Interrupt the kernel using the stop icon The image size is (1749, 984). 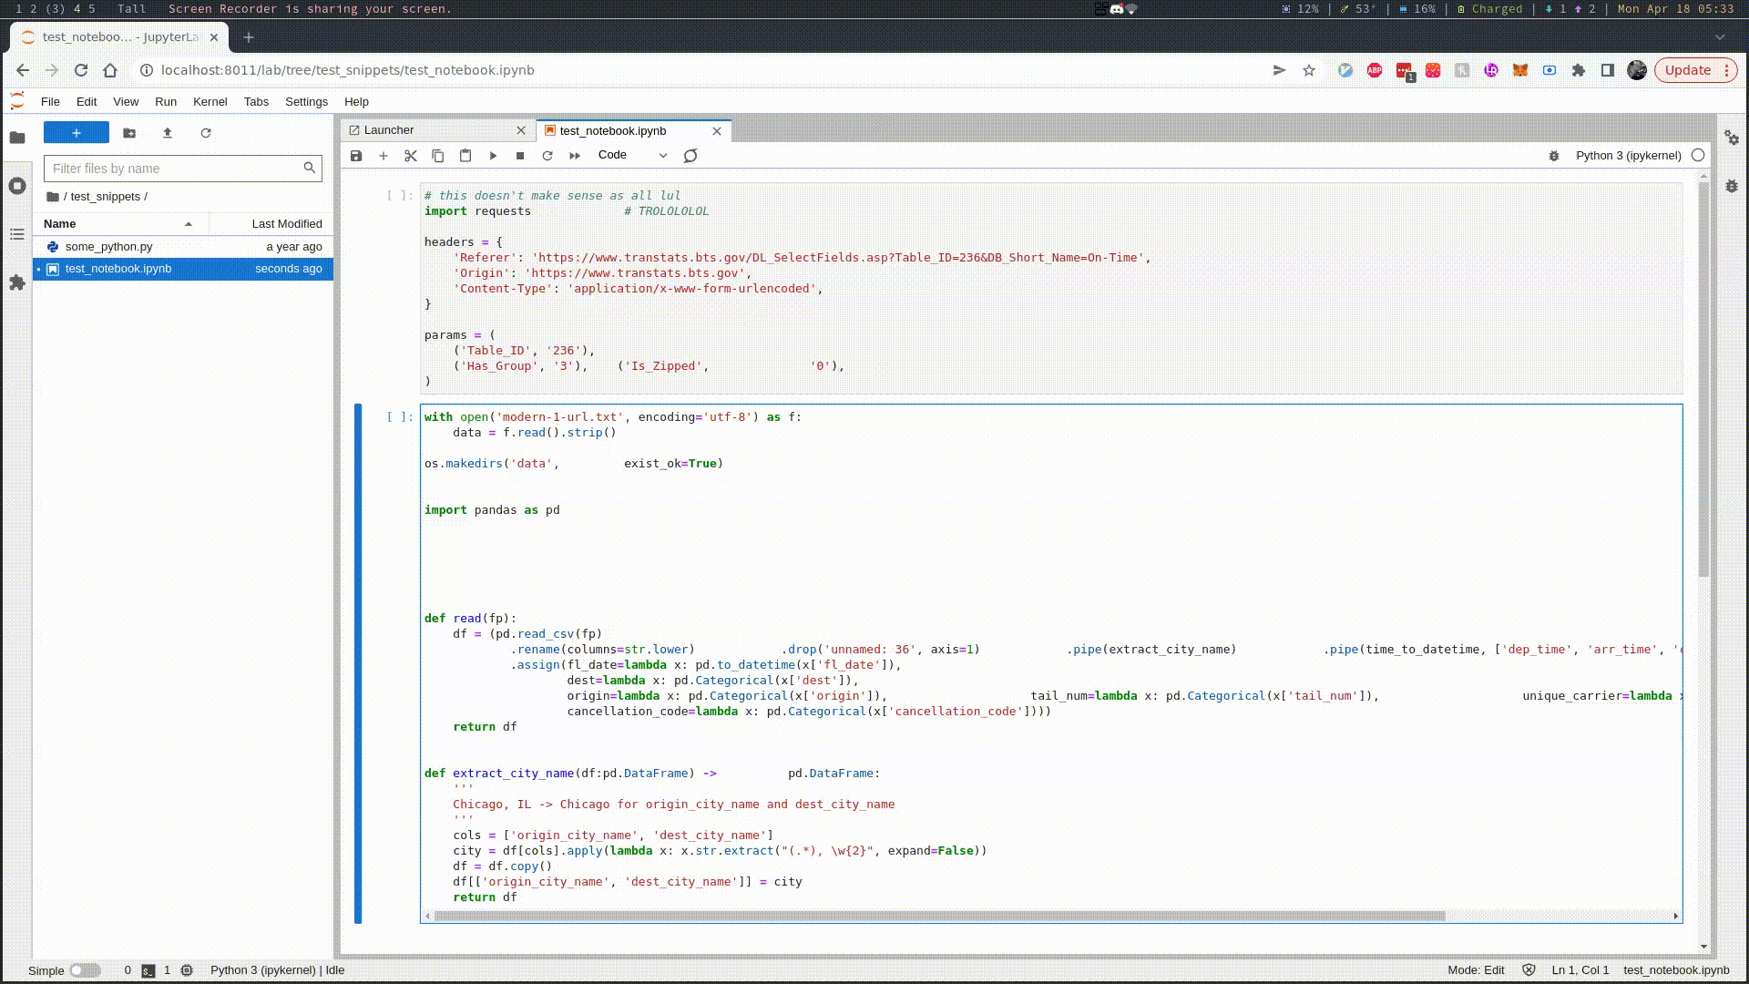pyautogui.click(x=520, y=155)
